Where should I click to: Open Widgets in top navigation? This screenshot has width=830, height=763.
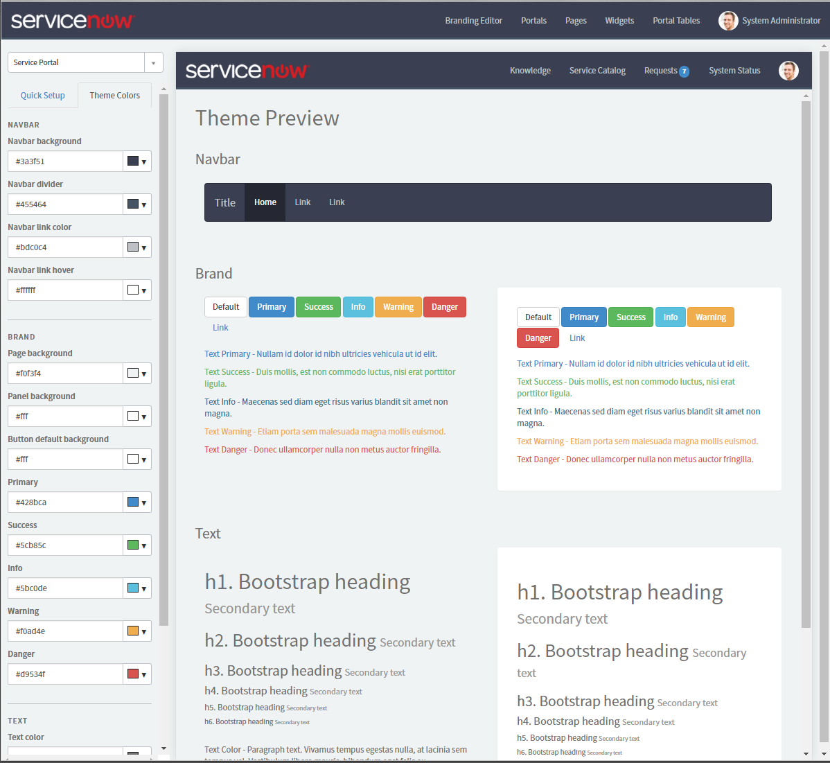[x=619, y=21]
